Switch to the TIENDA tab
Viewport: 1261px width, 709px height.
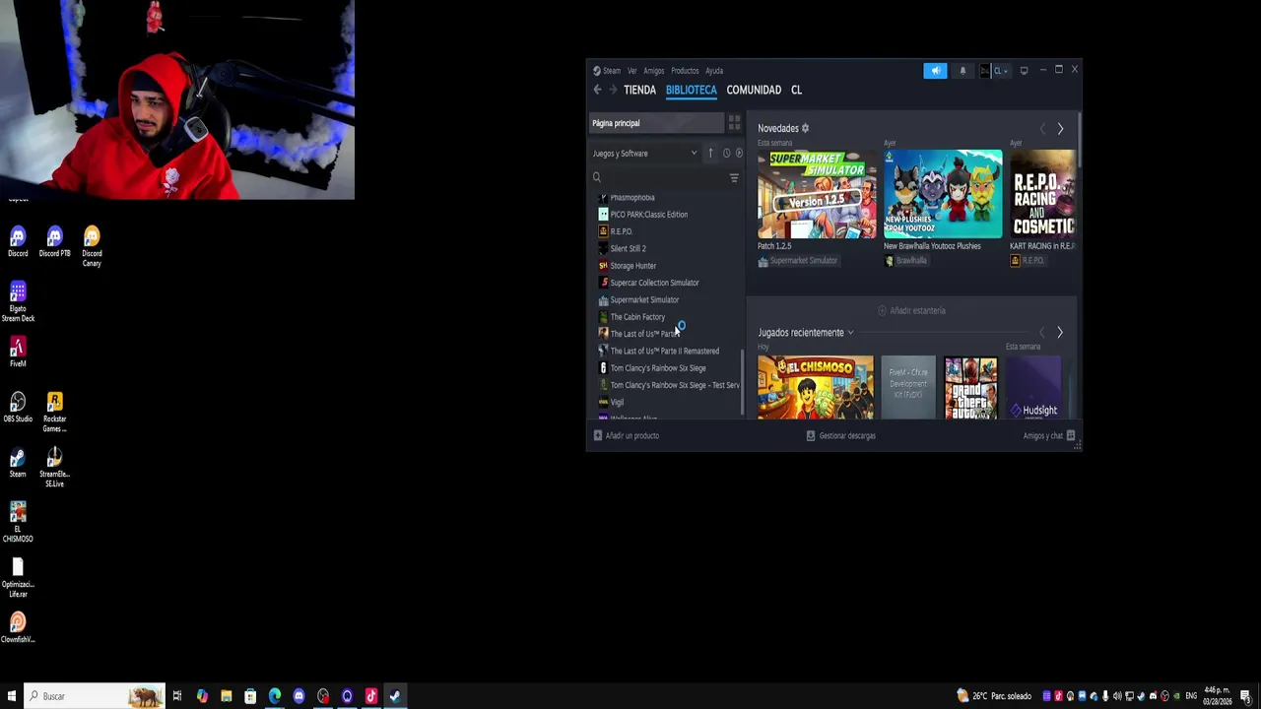(x=639, y=90)
